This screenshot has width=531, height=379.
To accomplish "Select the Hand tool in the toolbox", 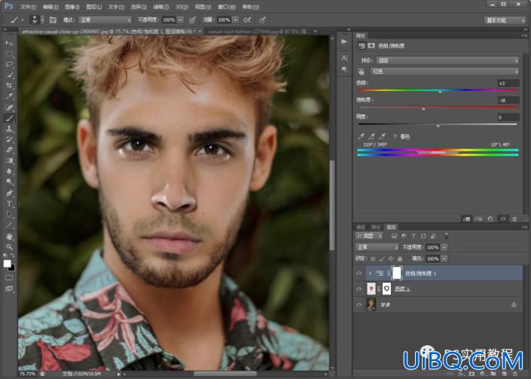I will 9,236.
